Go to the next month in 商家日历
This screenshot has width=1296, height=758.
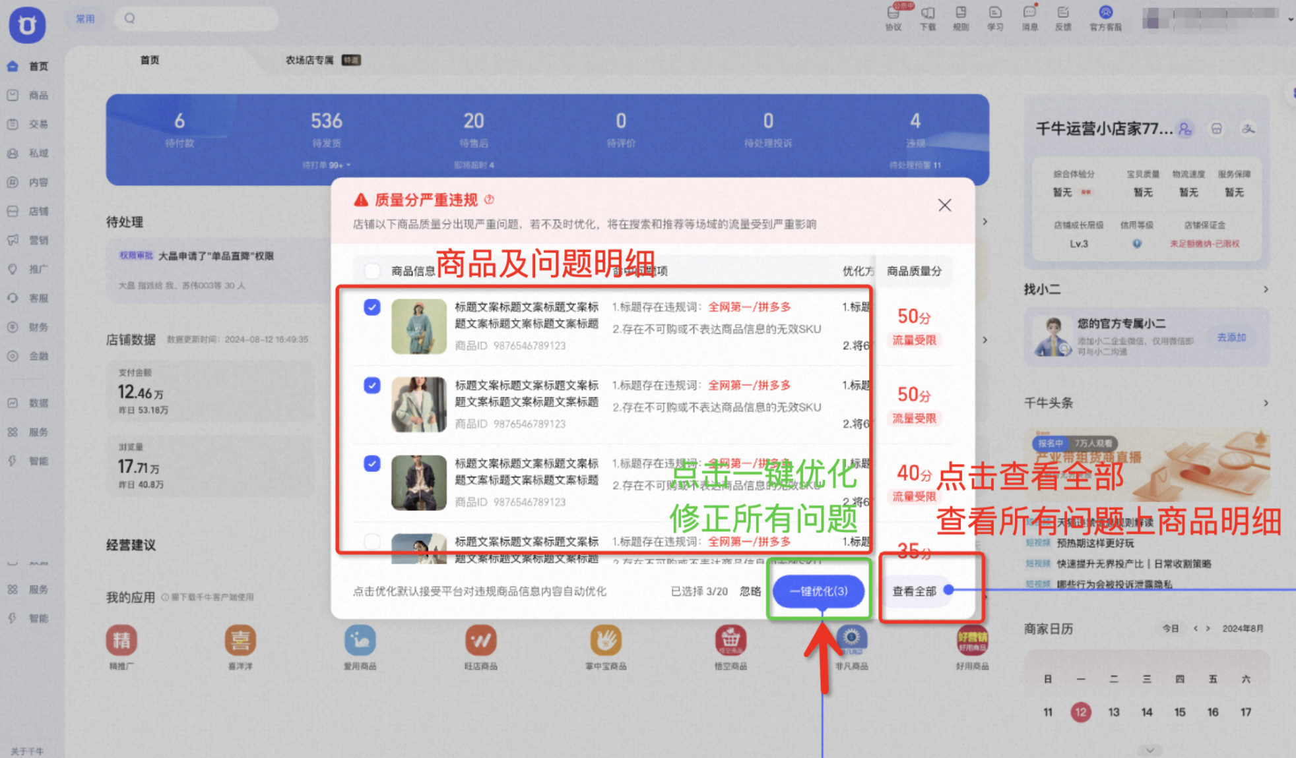tap(1208, 629)
